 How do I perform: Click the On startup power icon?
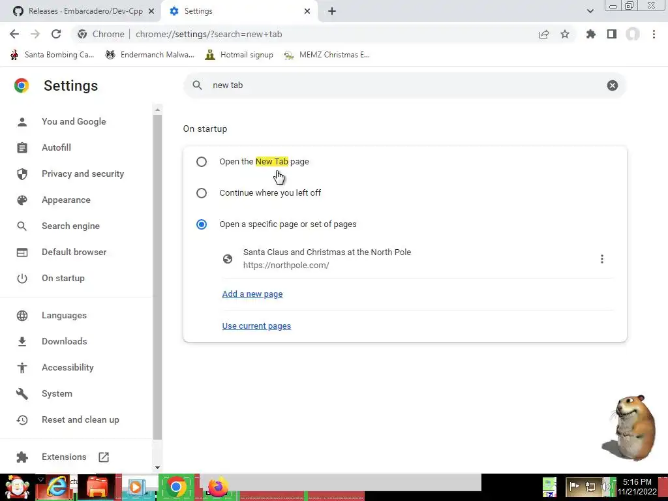[x=22, y=279]
